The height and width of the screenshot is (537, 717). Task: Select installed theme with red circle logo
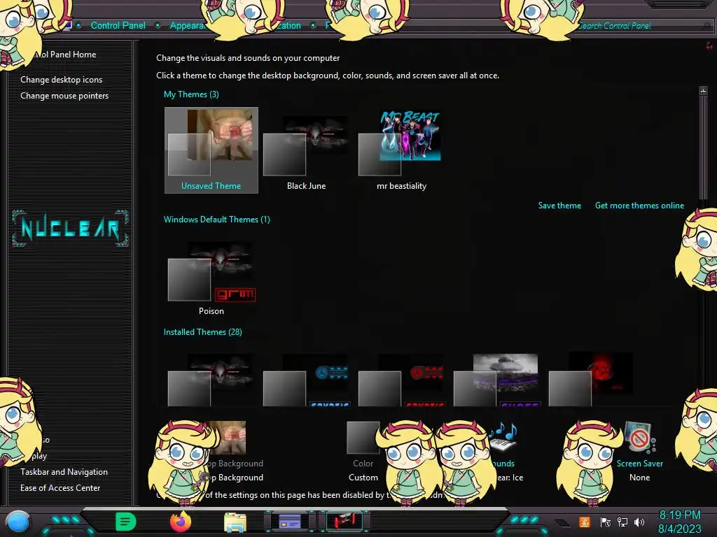pos(401,379)
